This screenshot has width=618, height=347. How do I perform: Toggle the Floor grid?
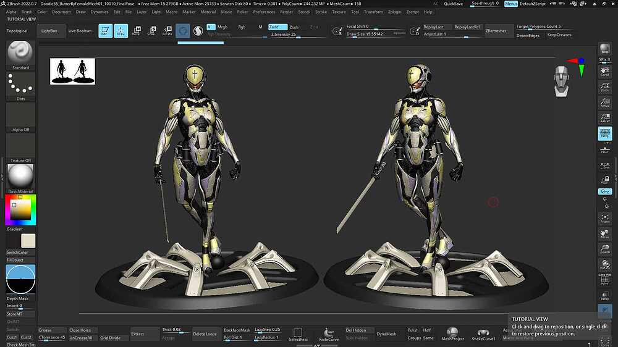coord(605,149)
